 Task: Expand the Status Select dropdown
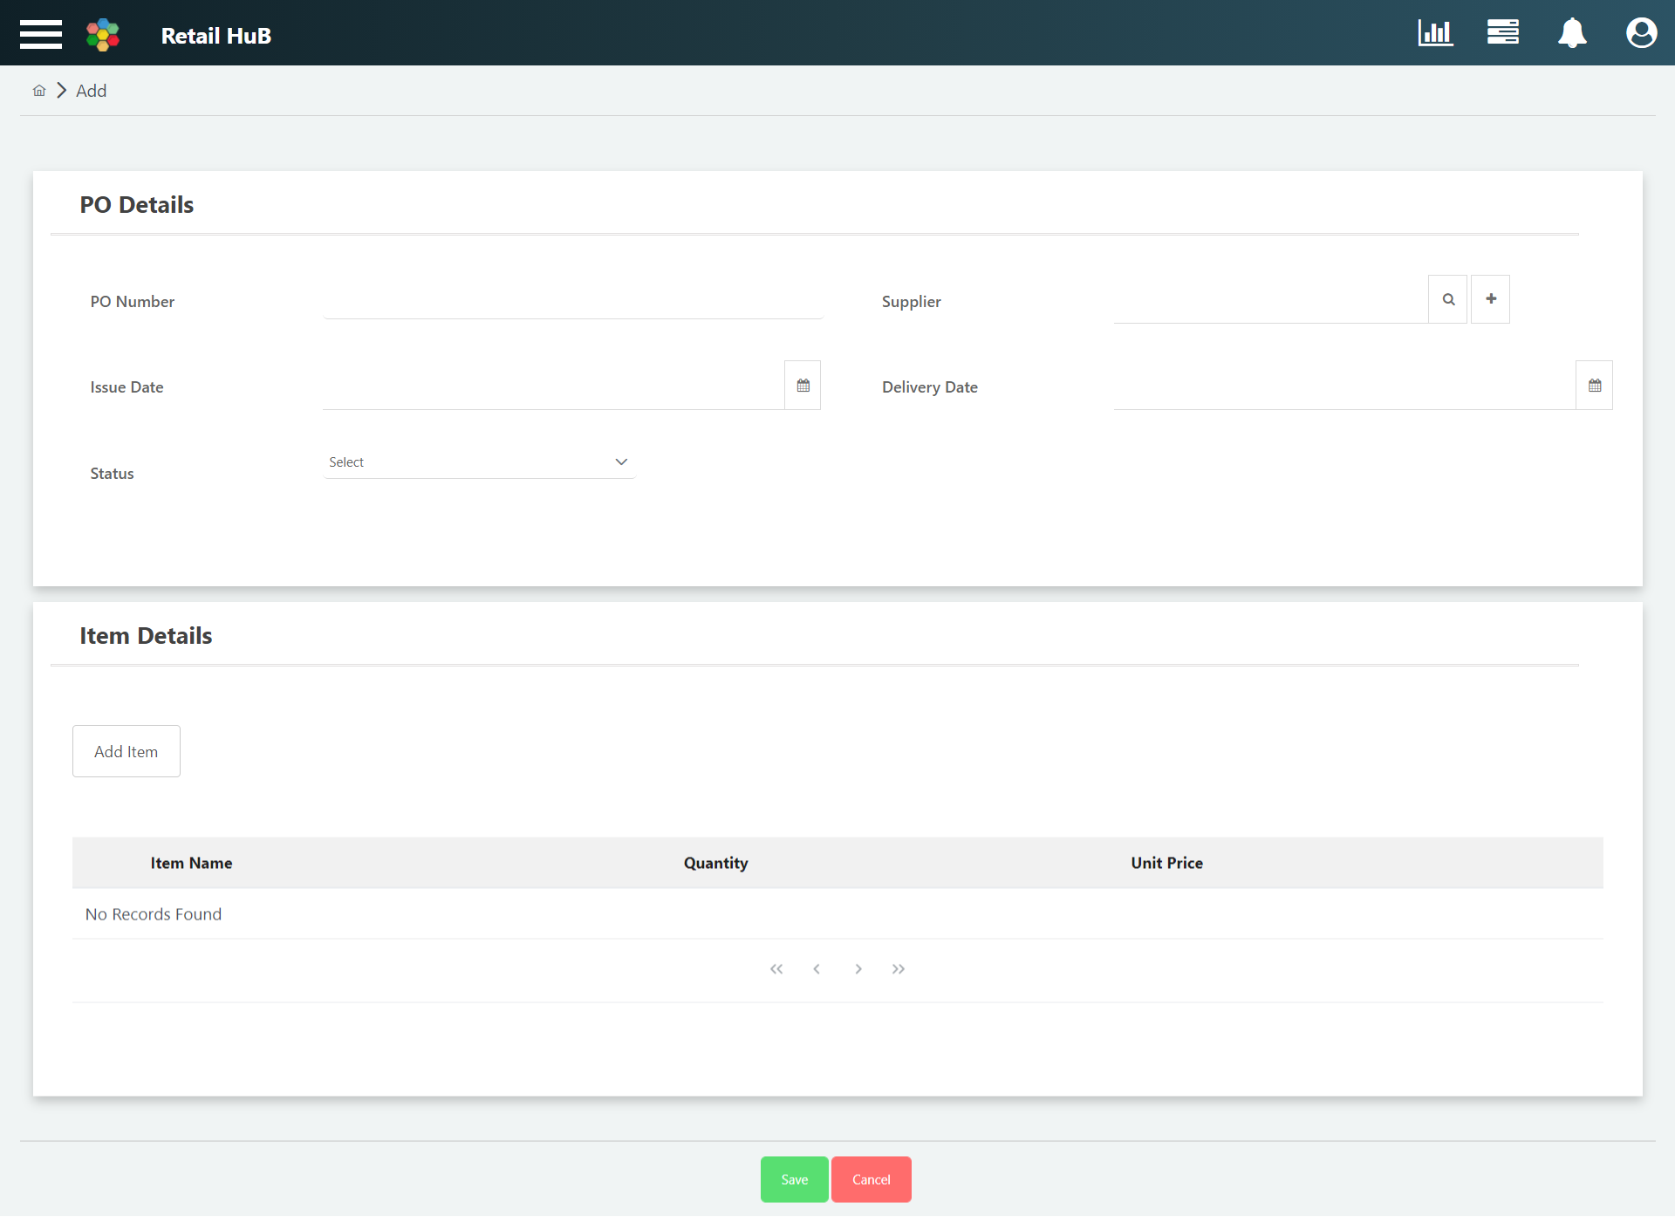pos(478,462)
